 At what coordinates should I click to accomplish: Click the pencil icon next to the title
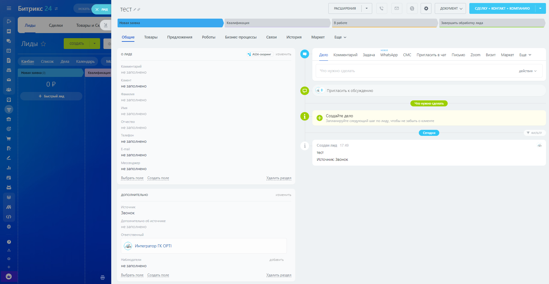[135, 10]
